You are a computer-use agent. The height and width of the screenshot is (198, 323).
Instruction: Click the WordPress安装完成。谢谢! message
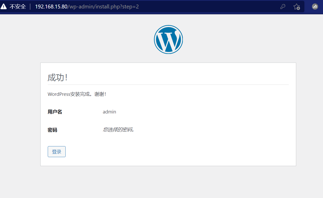[x=77, y=94]
